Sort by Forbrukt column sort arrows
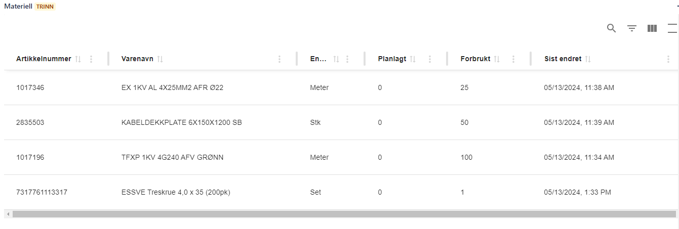Image resolution: width=679 pixels, height=229 pixels. pos(497,59)
